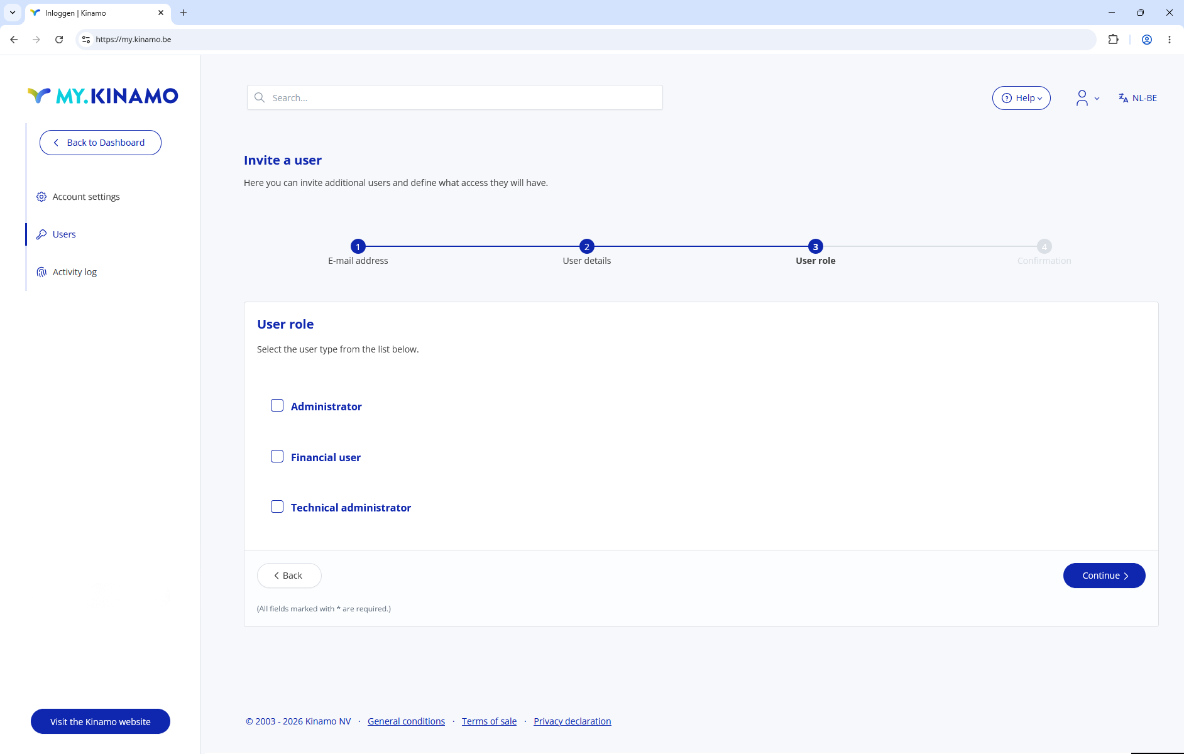Click the copyright Kinamo NV text
This screenshot has height=754, width=1184.
tap(299, 721)
